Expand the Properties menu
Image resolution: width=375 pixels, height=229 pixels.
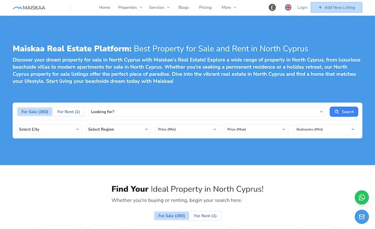coord(130,7)
